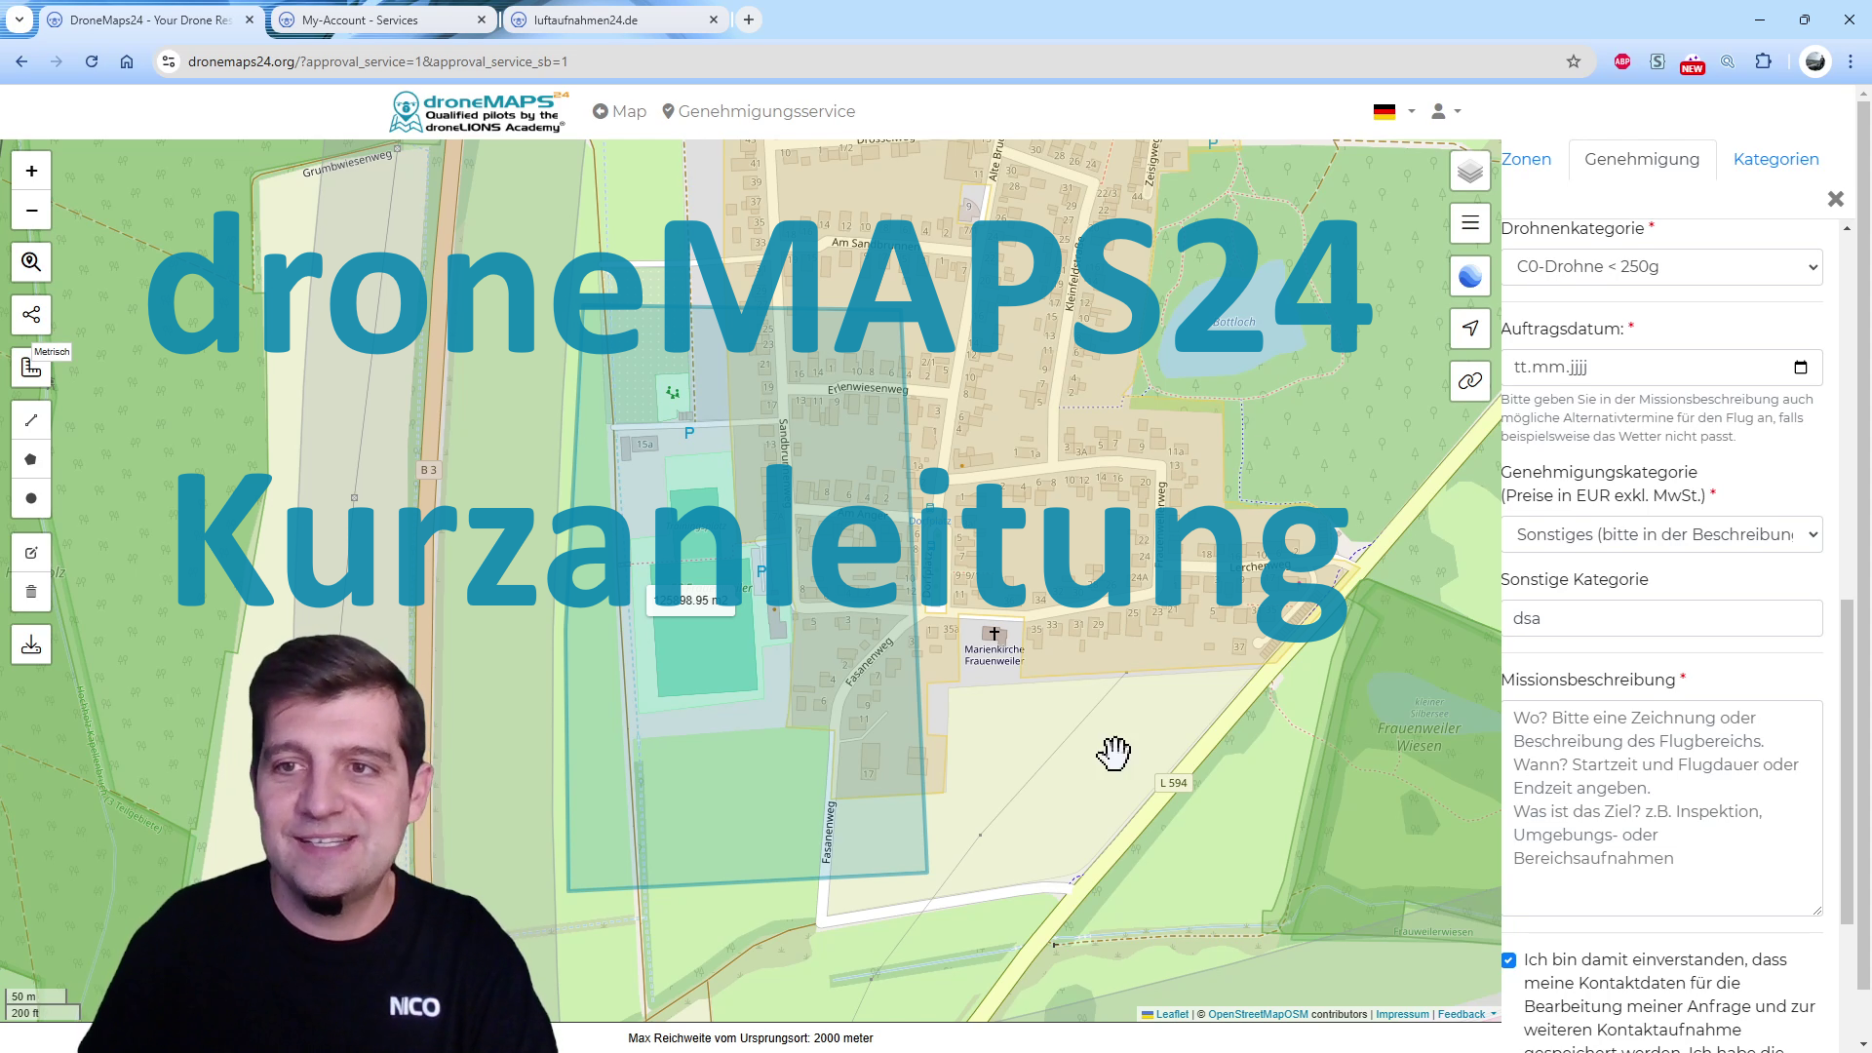Click the link chain icon on map
This screenshot has height=1053, width=1872.
pyautogui.click(x=1470, y=381)
